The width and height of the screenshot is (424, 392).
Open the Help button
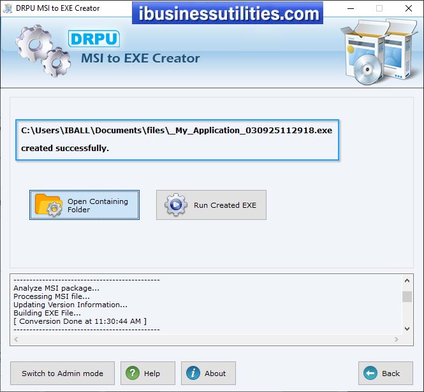pyautogui.click(x=148, y=373)
